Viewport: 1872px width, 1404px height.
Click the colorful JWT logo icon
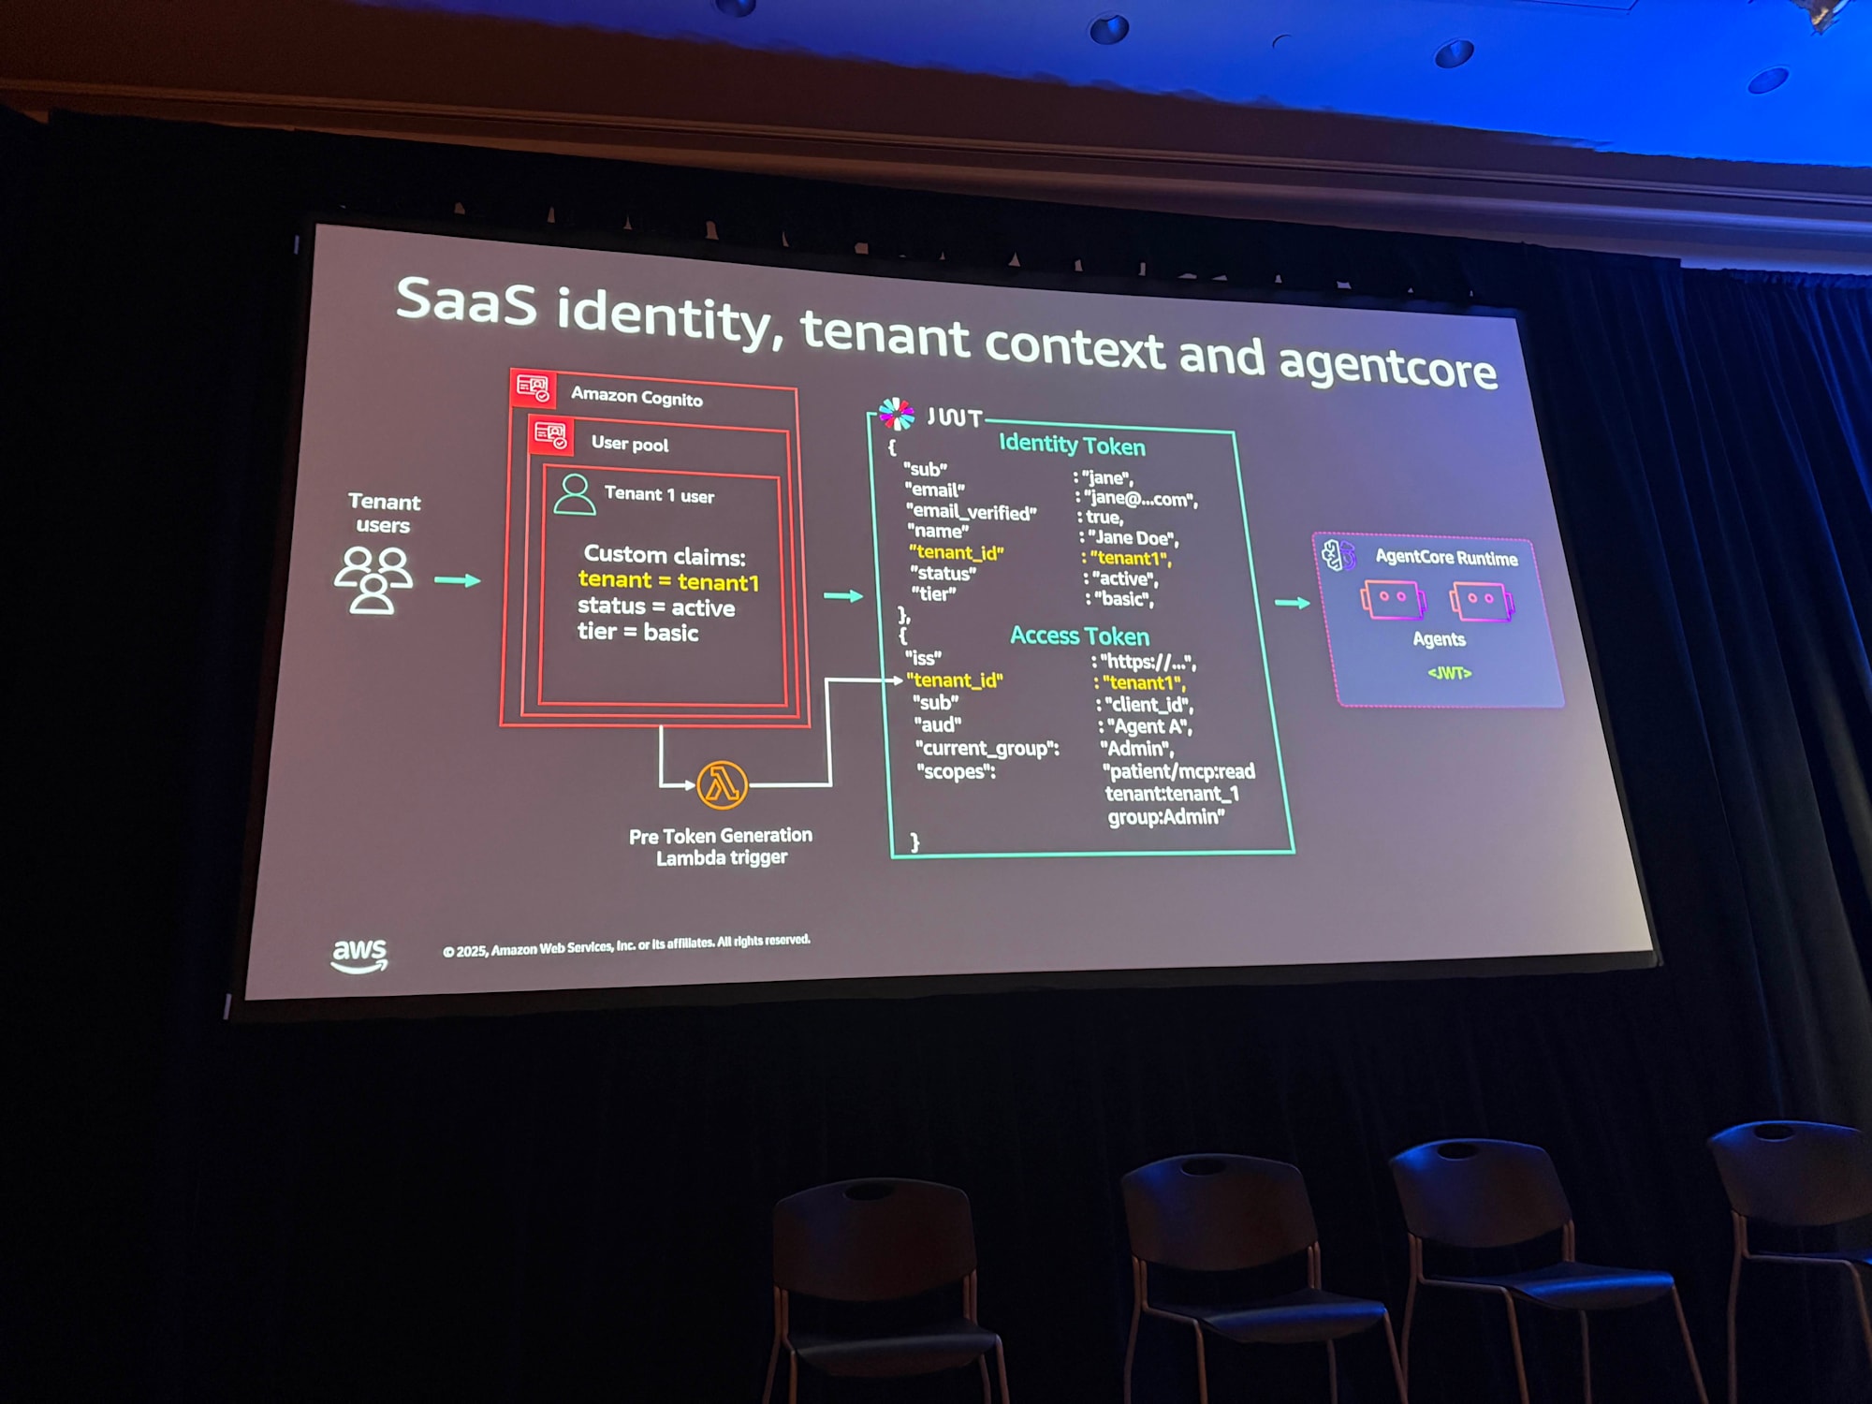896,413
